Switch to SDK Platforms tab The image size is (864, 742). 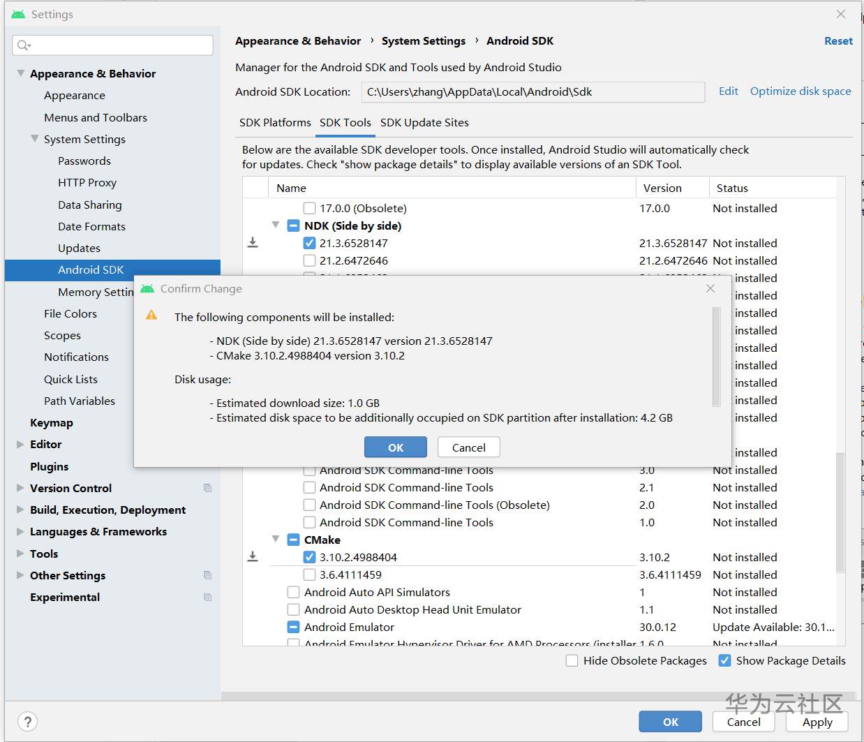click(x=275, y=123)
